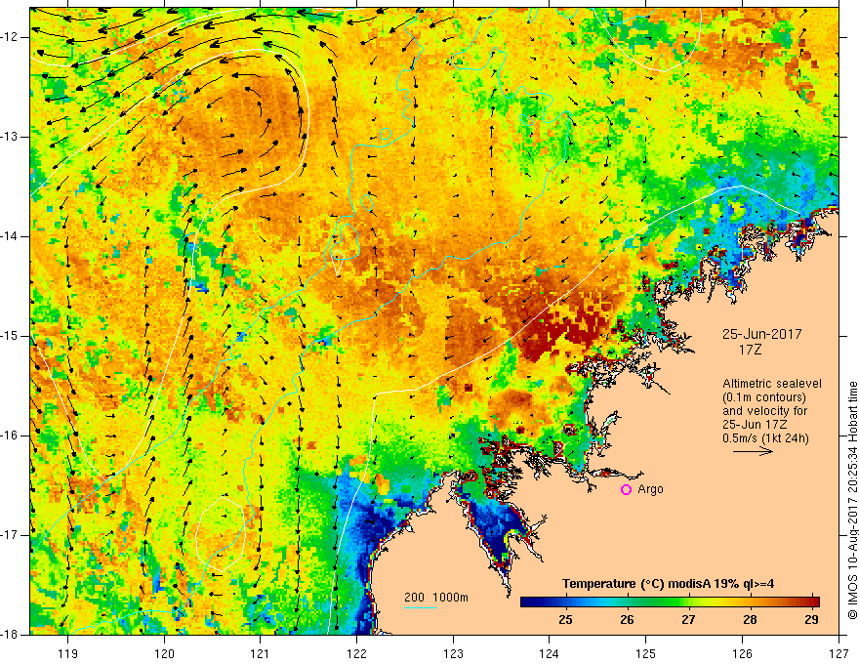This screenshot has height=664, width=859.
Task: Click longitude axis label '123'
Action: (453, 653)
